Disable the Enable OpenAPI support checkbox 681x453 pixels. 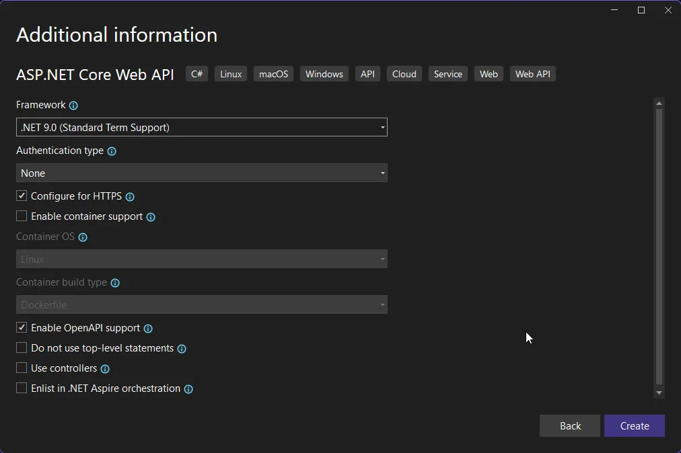click(x=22, y=328)
